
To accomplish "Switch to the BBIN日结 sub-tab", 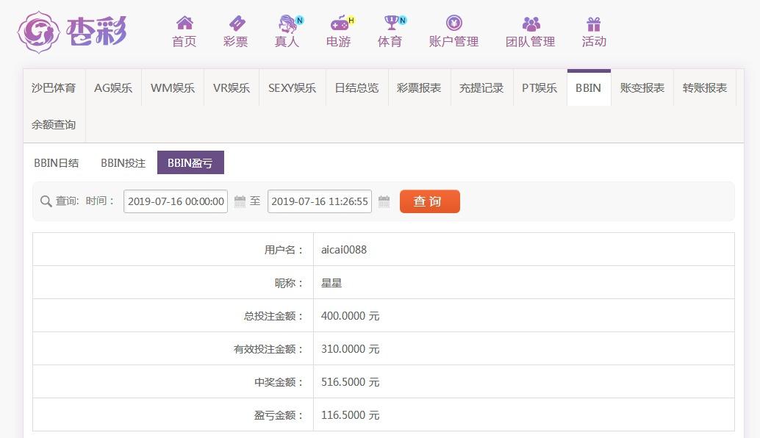I will 57,163.
